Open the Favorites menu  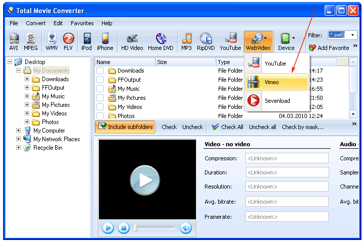pyautogui.click(x=82, y=23)
